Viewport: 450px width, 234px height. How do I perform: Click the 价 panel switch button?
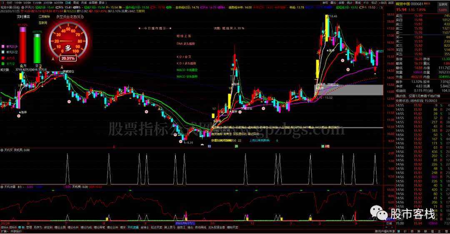click(x=405, y=231)
